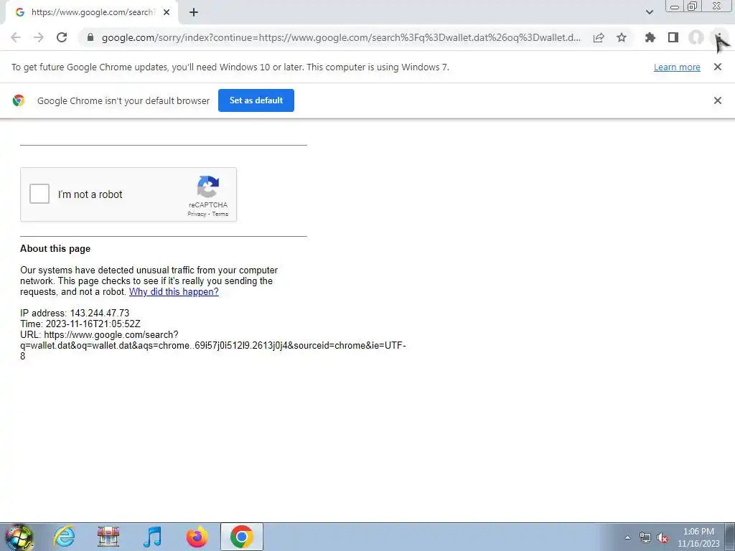Go back with the back arrow
Viewport: 735px width, 551px height.
tap(16, 37)
